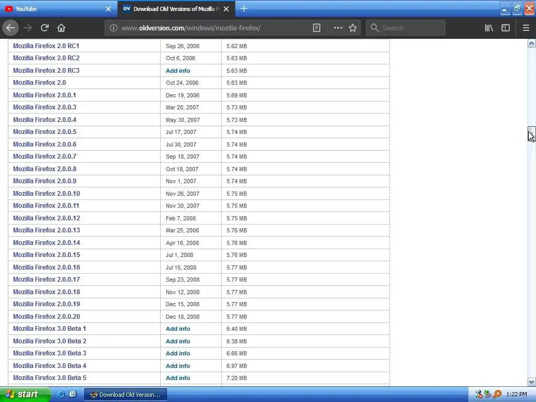
Task: Reload the current page
Action: point(44,28)
